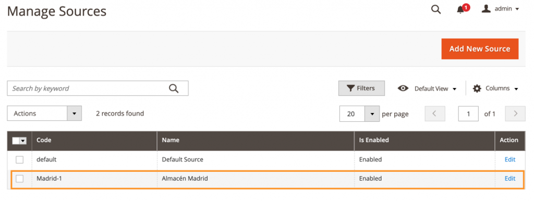Open notifications bell with red badge
Image resolution: width=534 pixels, height=201 pixels.
coord(463,8)
